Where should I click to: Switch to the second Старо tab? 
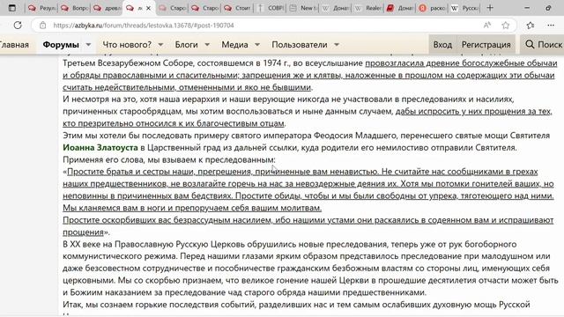[x=205, y=8]
